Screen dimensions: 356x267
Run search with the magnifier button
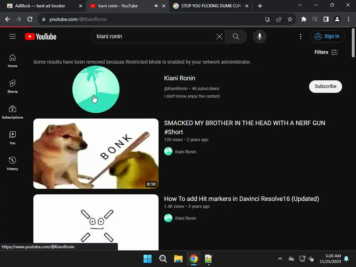coord(236,36)
